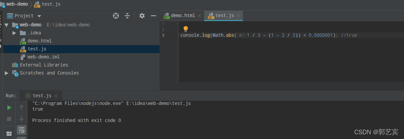The image size is (404, 139).
Task: Click the locate/select opened file target icon
Action: (116, 16)
